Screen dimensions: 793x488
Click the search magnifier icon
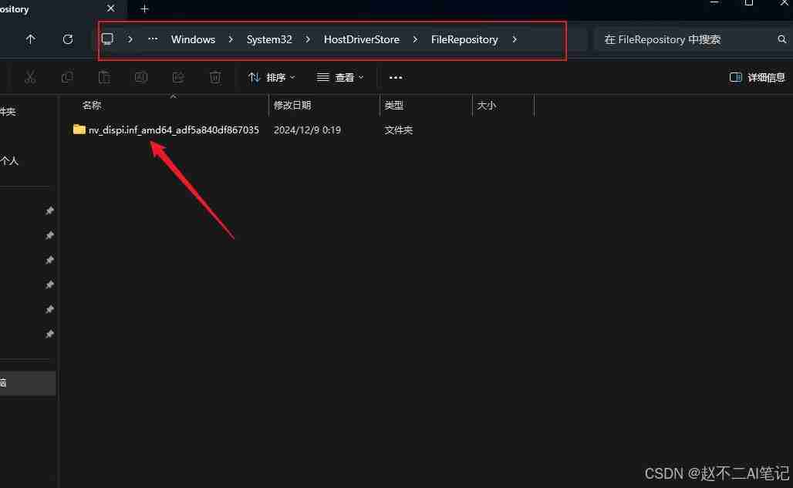(782, 39)
